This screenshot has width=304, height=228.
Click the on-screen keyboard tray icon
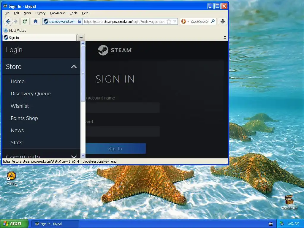(x=271, y=224)
